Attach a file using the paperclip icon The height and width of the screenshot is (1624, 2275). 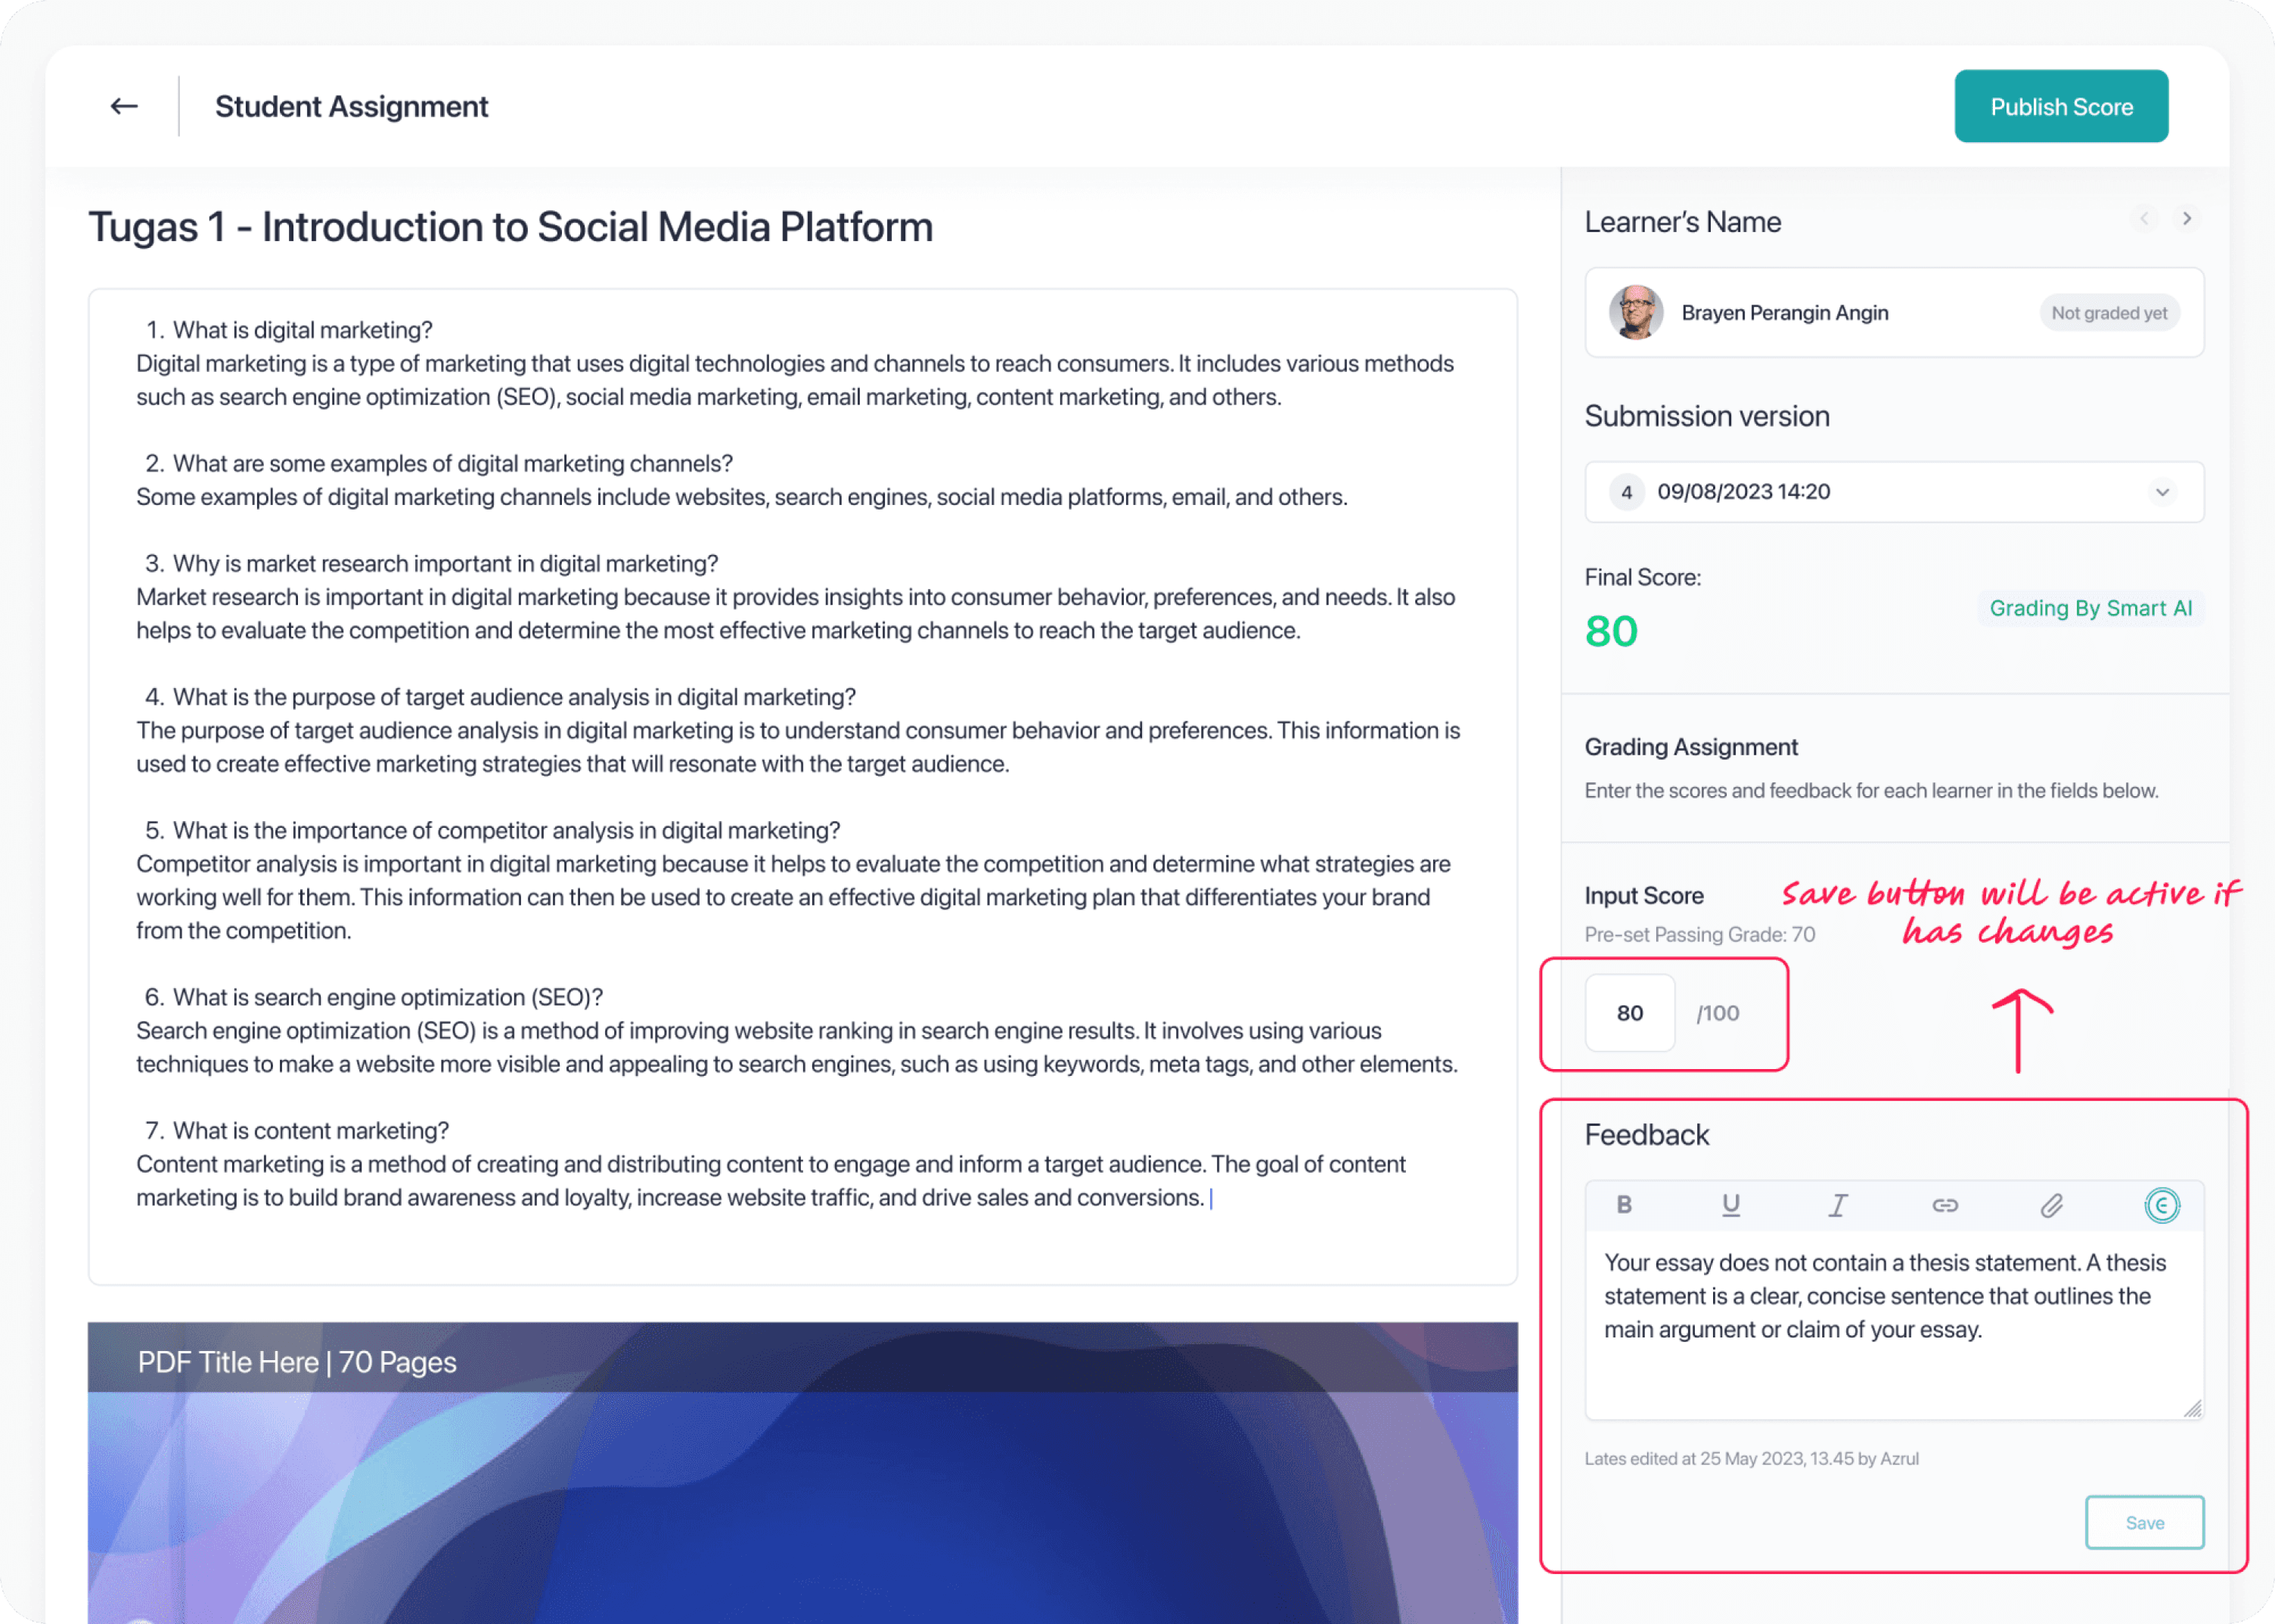click(x=2052, y=1205)
